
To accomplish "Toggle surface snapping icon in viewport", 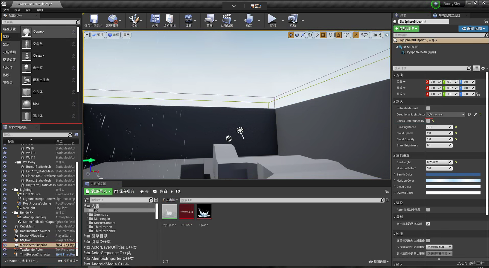I will pos(317,35).
